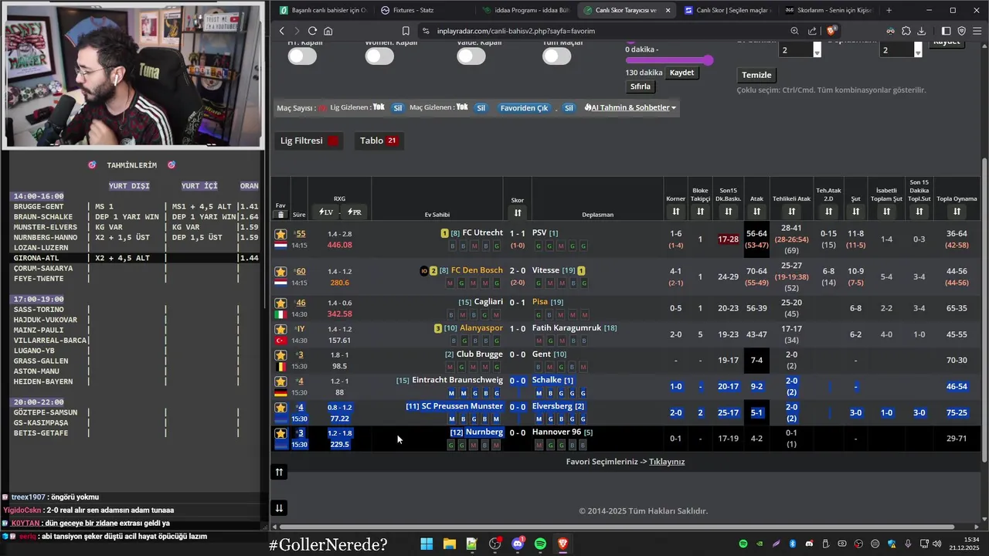Click the Favoriden Çık button
This screenshot has width=989, height=556.
pyautogui.click(x=524, y=108)
